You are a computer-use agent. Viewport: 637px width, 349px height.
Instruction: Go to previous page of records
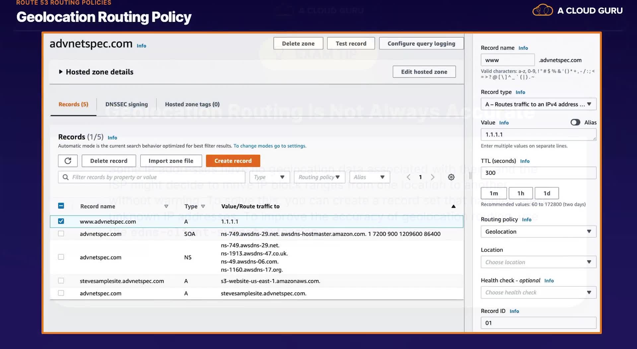pos(408,177)
